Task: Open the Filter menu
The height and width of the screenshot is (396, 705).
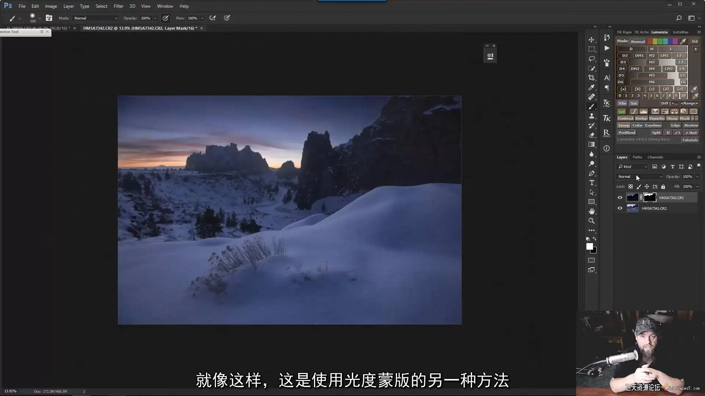Action: pyautogui.click(x=118, y=6)
